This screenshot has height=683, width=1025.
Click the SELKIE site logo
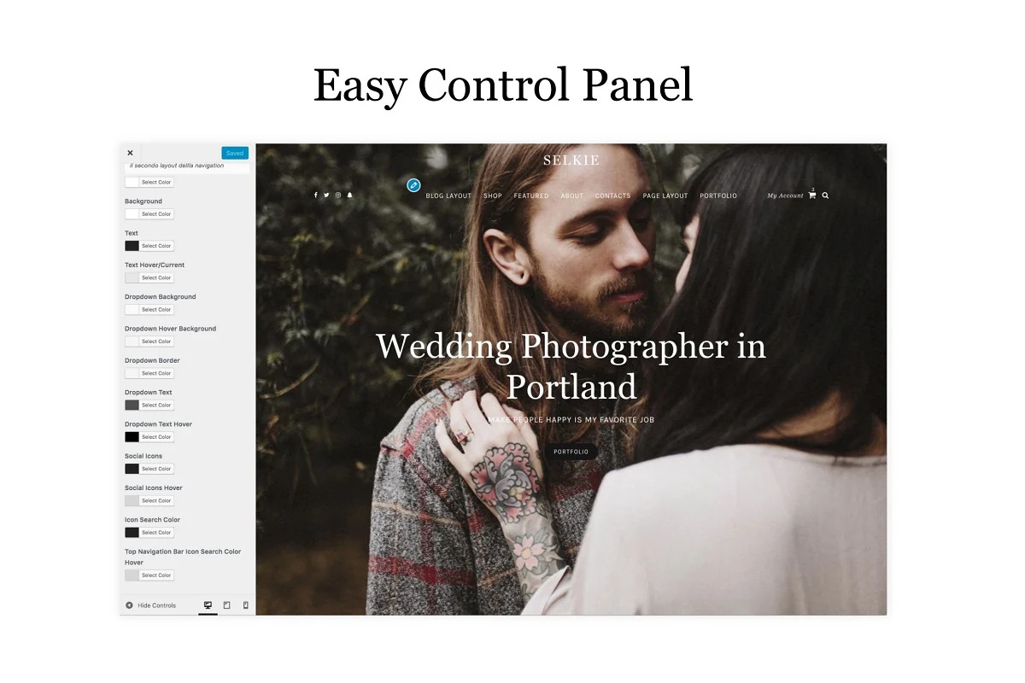571,160
